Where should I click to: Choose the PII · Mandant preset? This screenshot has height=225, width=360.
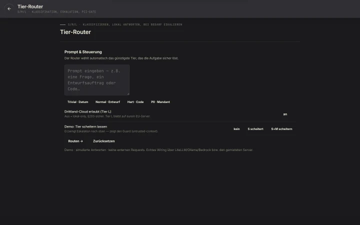tap(160, 102)
